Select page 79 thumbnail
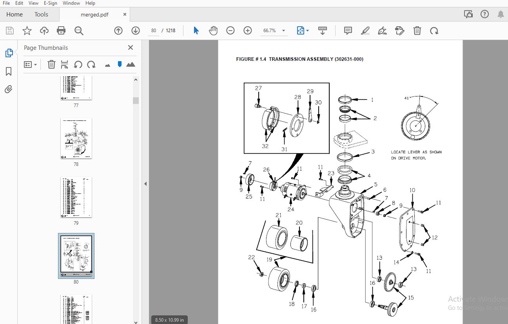The width and height of the screenshot is (508, 324). pyautogui.click(x=76, y=197)
